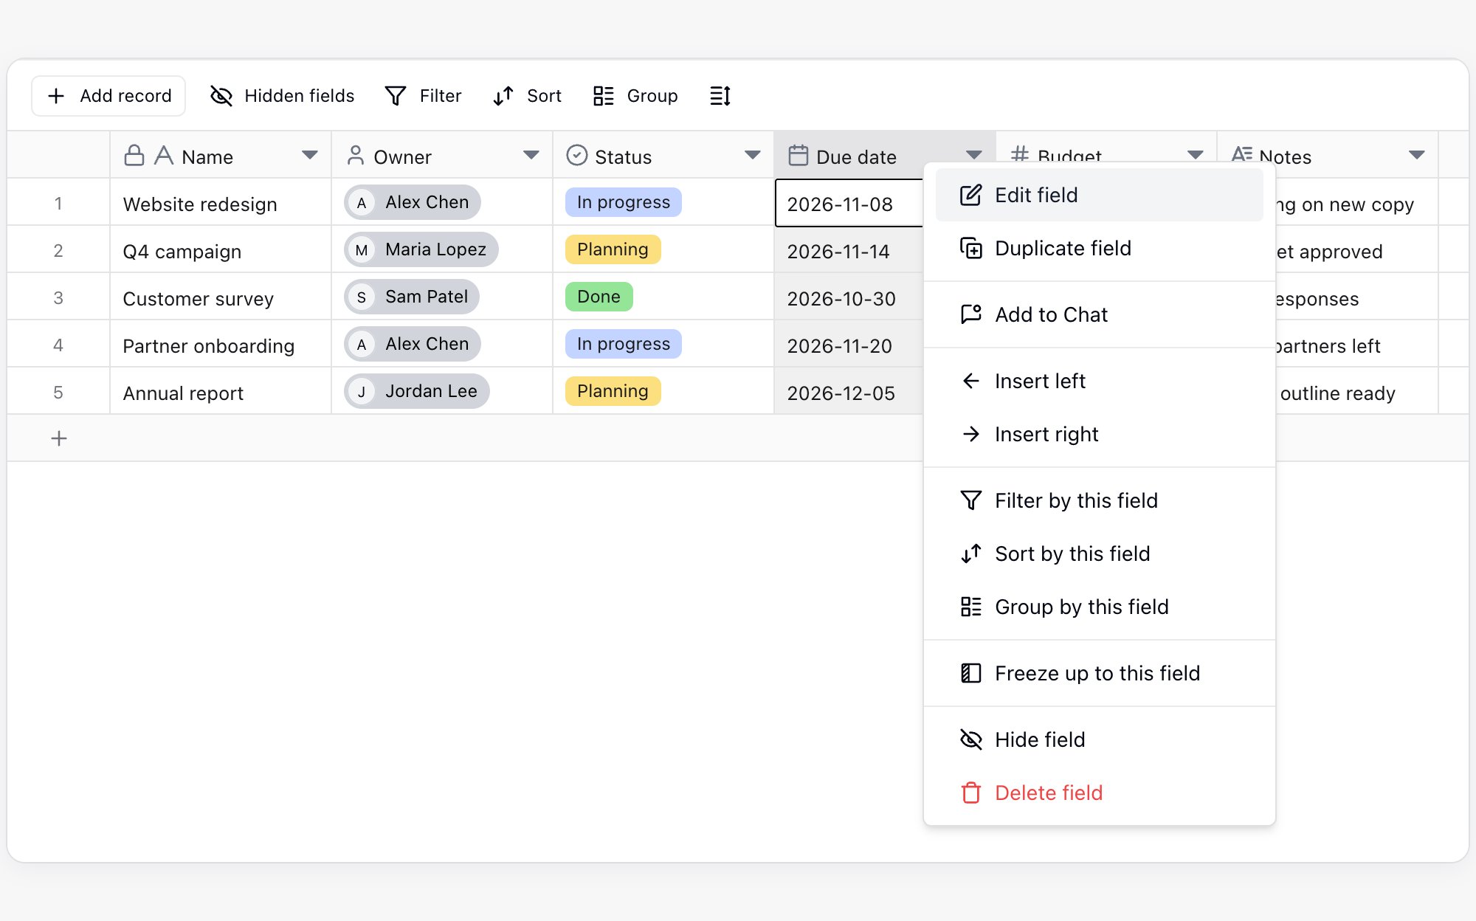Click the trash icon beside Delete field
Viewport: 1476px width, 921px height.
click(x=970, y=793)
